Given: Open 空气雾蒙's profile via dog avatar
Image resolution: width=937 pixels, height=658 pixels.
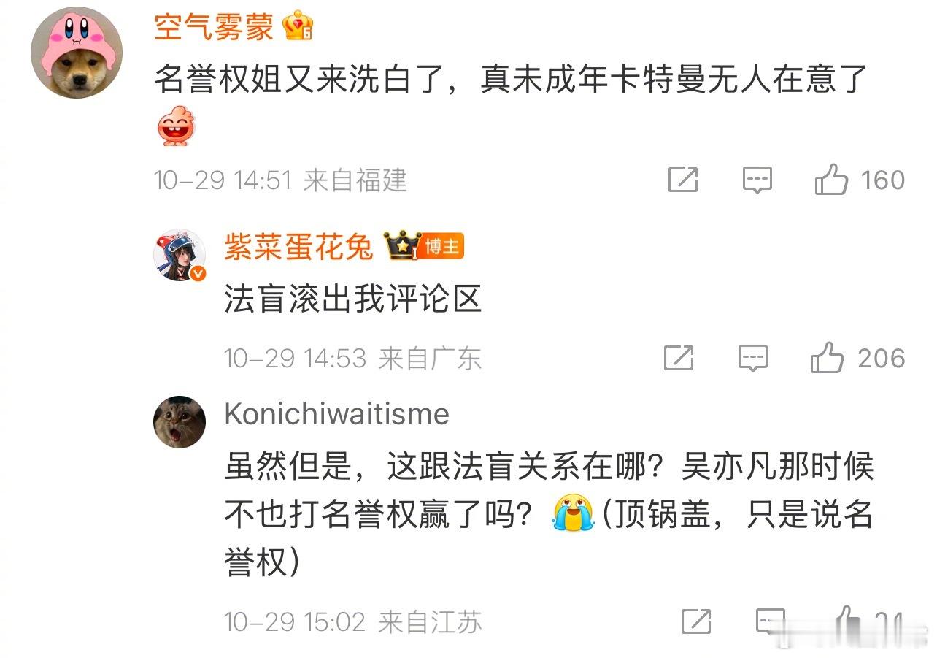Looking at the screenshot, I should [x=77, y=51].
